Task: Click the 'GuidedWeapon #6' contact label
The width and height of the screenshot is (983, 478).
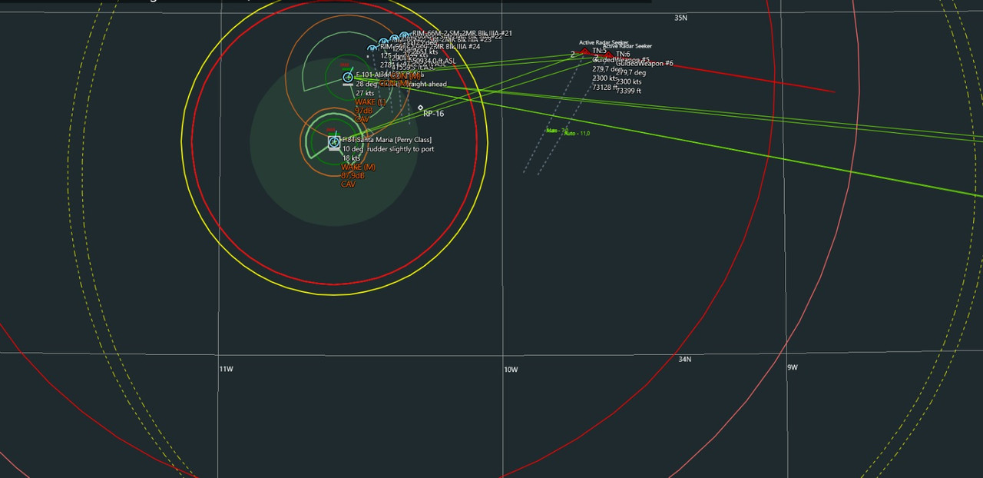Action: [644, 64]
